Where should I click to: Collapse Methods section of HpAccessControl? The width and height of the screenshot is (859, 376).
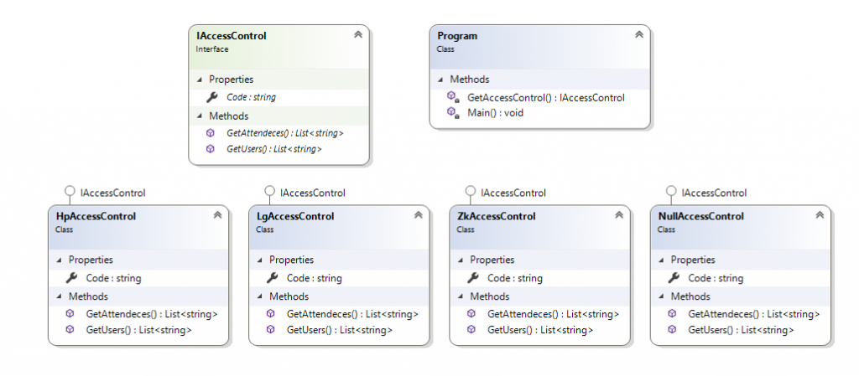coord(60,296)
